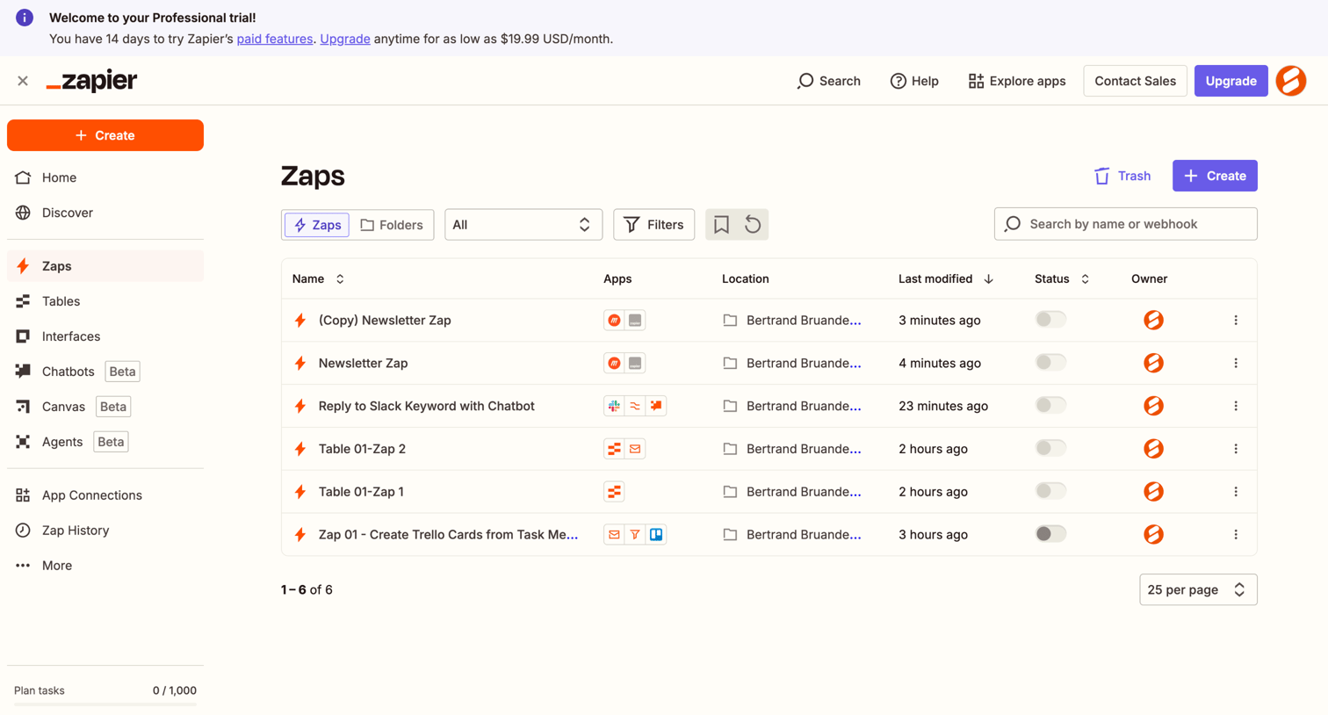Click owner avatar in (Copy) Newsletter Zap row
This screenshot has width=1328, height=715.
1153,321
